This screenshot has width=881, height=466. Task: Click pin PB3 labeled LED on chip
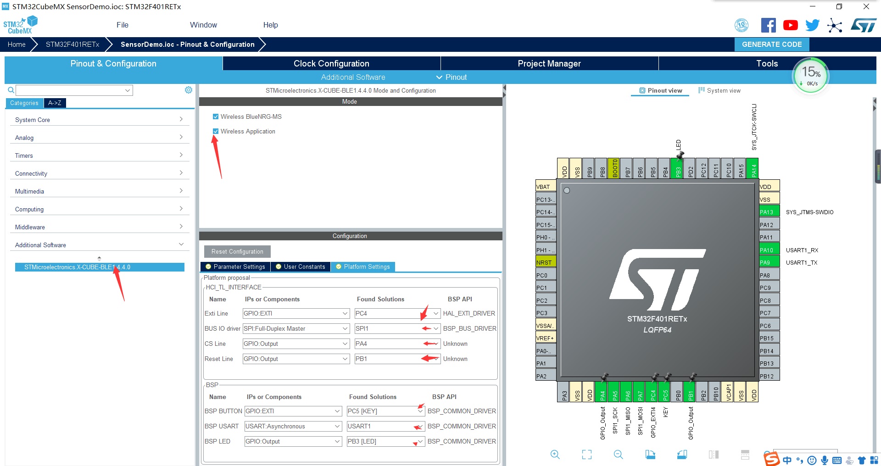pyautogui.click(x=678, y=168)
